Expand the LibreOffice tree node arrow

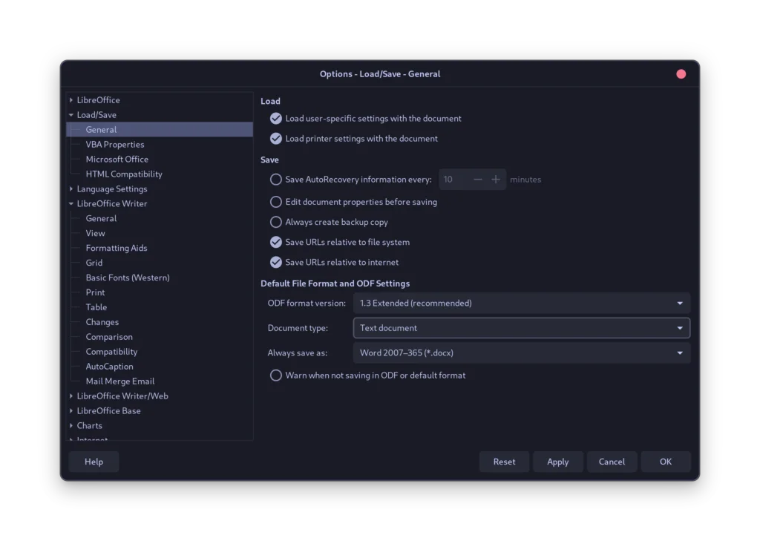coord(71,100)
